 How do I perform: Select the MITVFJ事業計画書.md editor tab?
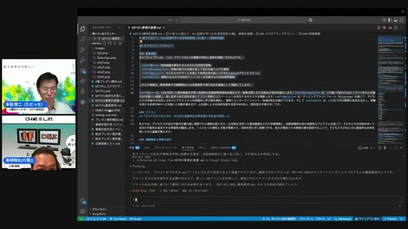click(x=147, y=27)
